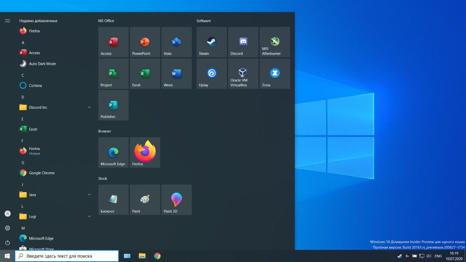
Task: Open the volume speaker tray icon
Action: 429,256
